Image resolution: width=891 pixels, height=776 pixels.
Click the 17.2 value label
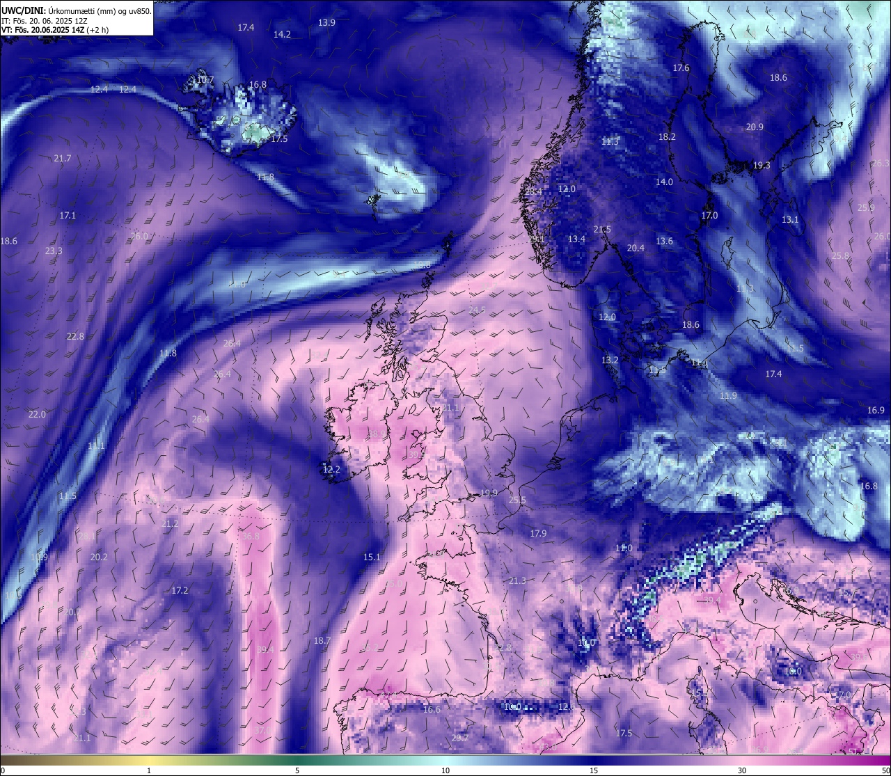point(180,591)
